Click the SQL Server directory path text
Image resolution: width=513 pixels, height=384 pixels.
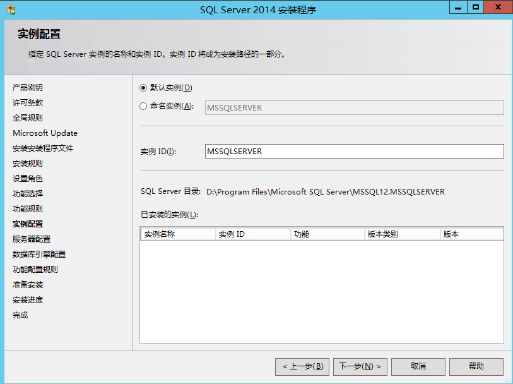[x=326, y=192]
